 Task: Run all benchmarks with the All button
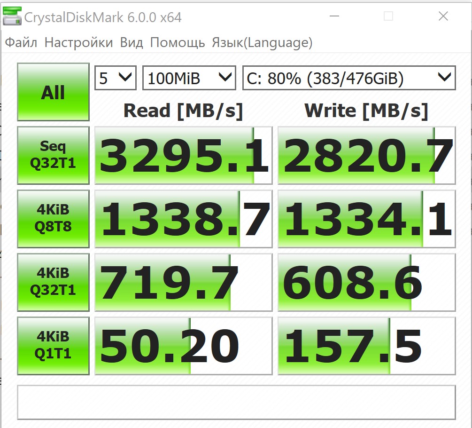pyautogui.click(x=53, y=92)
